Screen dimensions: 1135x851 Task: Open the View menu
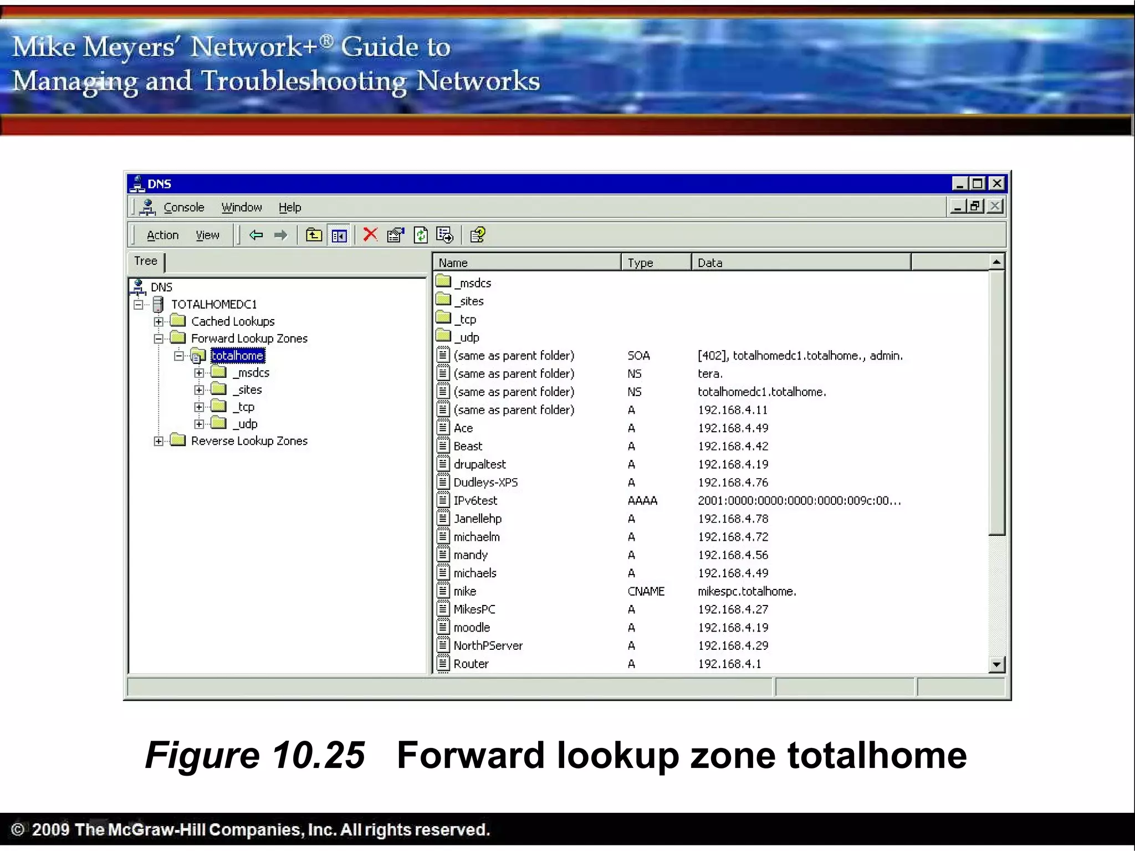pos(208,235)
